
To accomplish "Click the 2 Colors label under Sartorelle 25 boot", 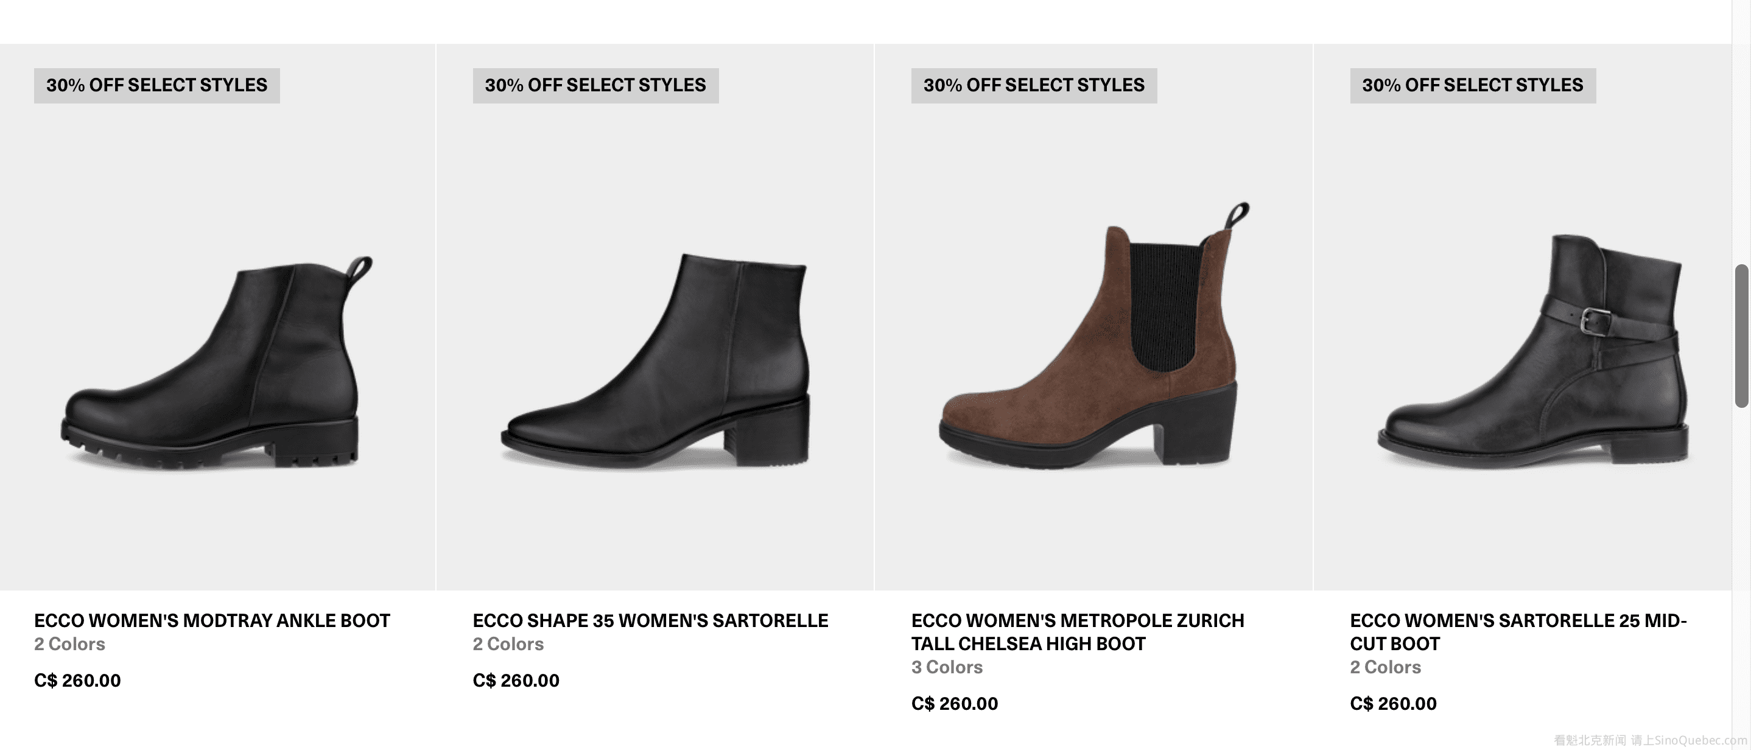I will (1385, 667).
